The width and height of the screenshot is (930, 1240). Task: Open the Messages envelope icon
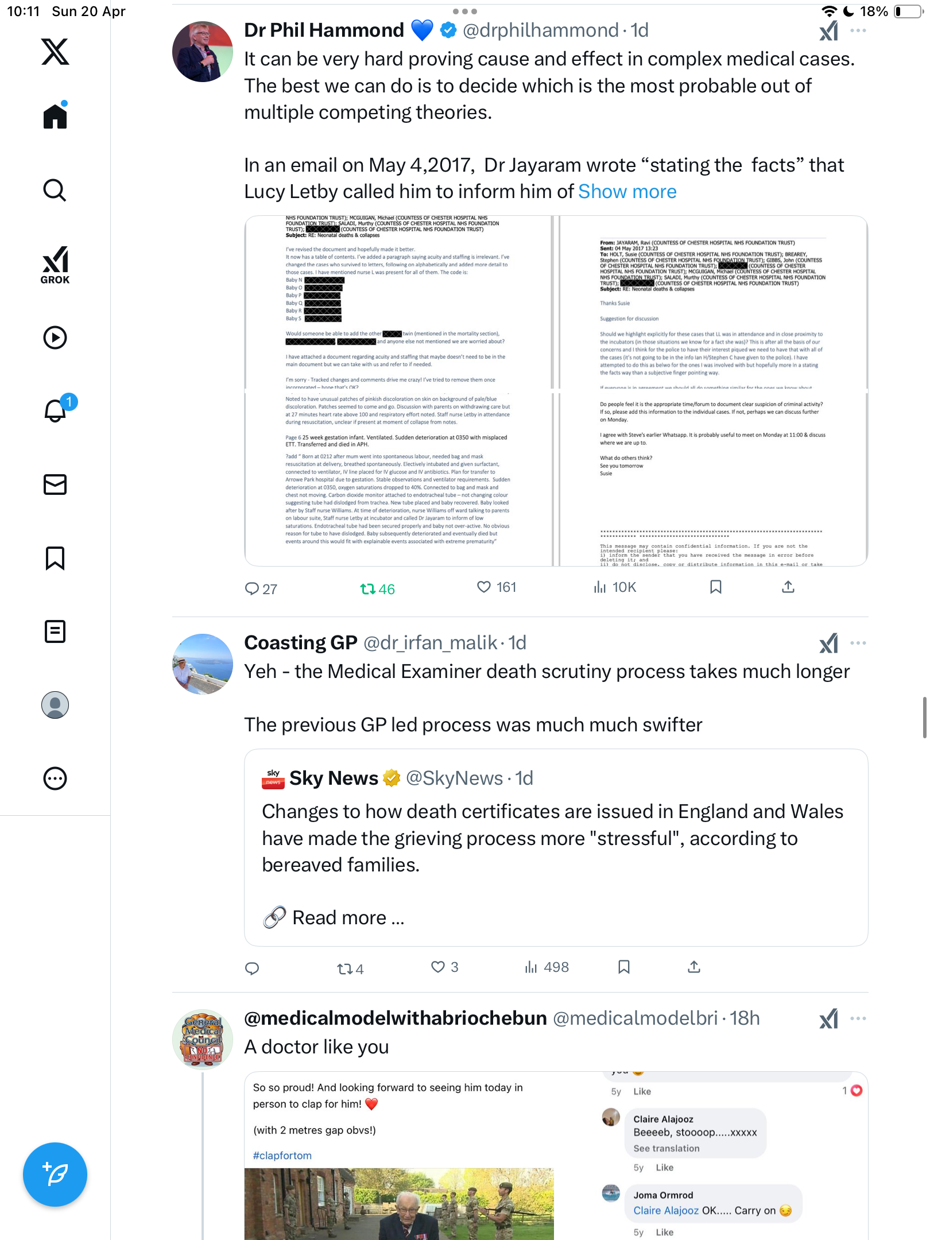55,485
